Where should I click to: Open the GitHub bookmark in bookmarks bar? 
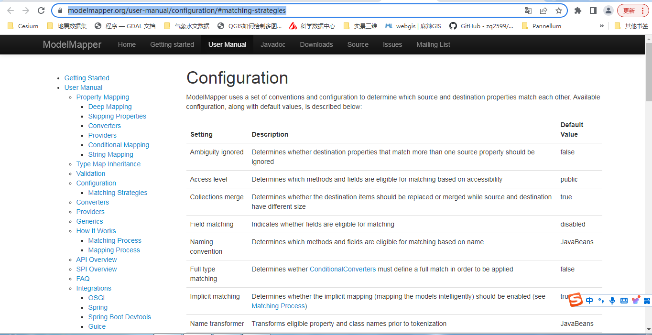[481, 26]
